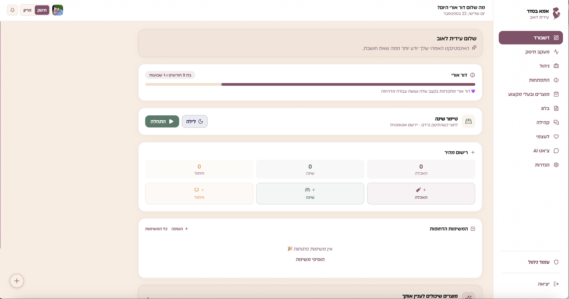The image size is (569, 299).
Task: Add a diaper entry with the plus חיתול button
Action: click(x=199, y=194)
